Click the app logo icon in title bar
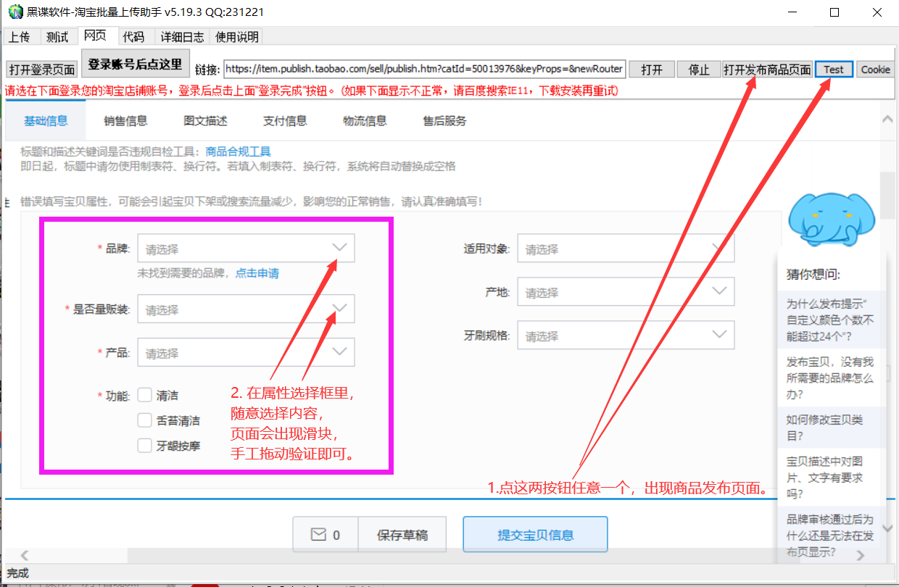Screen dimensions: 899x587 pyautogui.click(x=15, y=12)
